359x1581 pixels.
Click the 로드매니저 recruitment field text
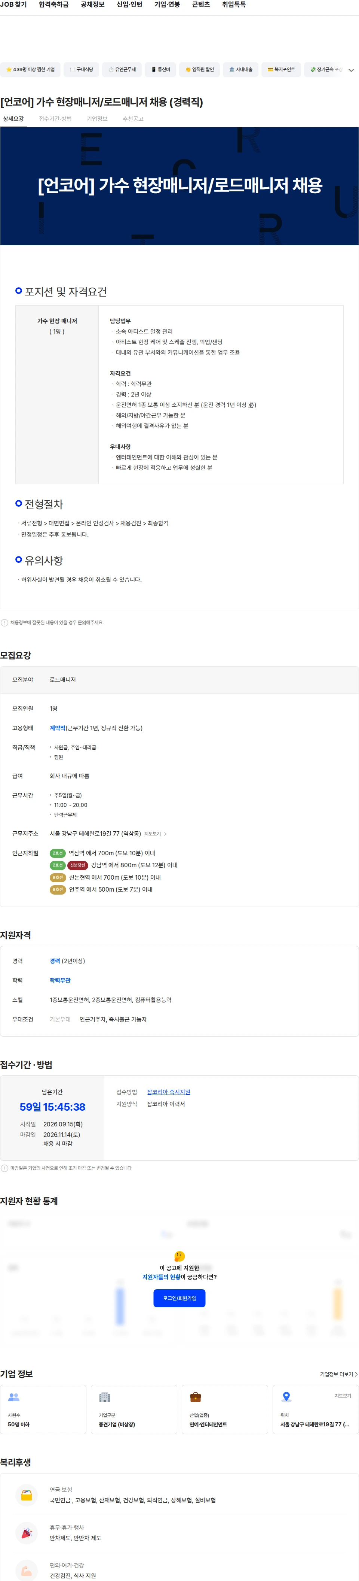tap(62, 680)
